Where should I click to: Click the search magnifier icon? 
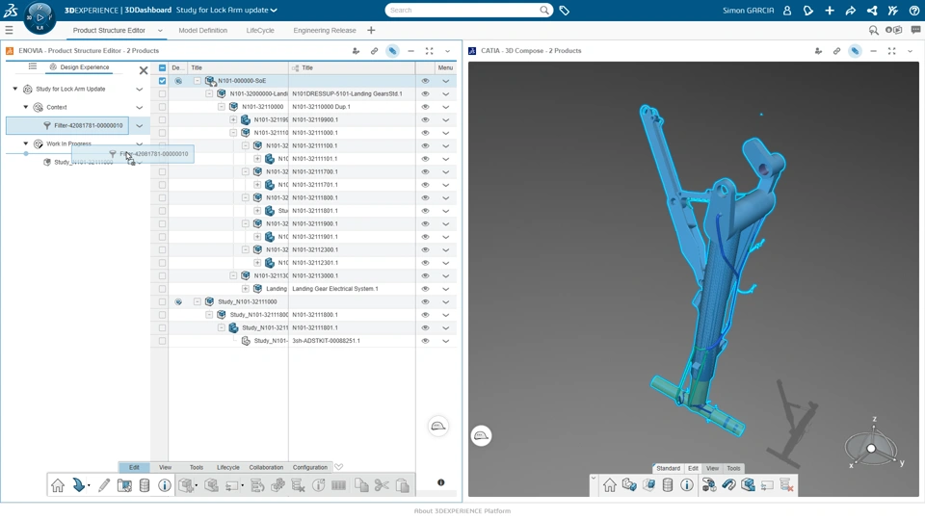pyautogui.click(x=543, y=10)
